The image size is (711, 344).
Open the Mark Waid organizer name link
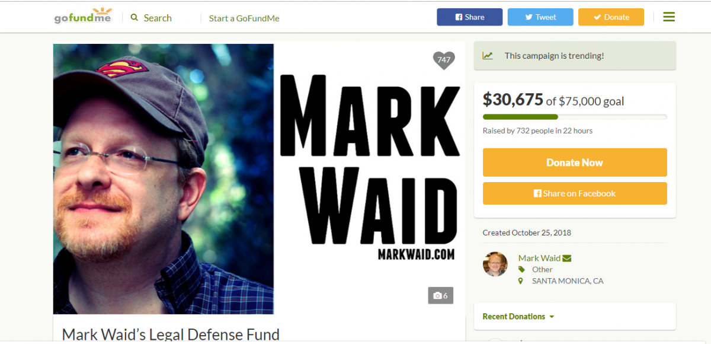tap(539, 258)
